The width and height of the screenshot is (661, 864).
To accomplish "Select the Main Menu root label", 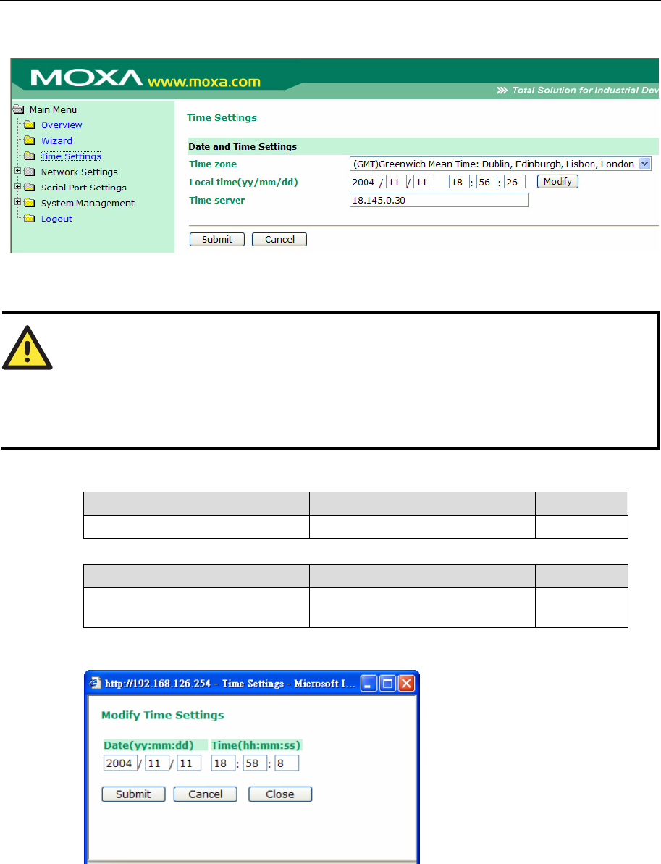I will 53,109.
